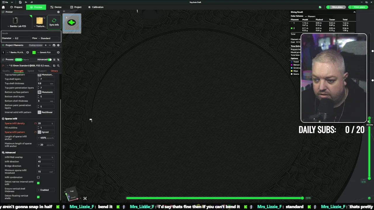374x210 pixels.
Task: Open the Support settings tab
Action: (42, 71)
